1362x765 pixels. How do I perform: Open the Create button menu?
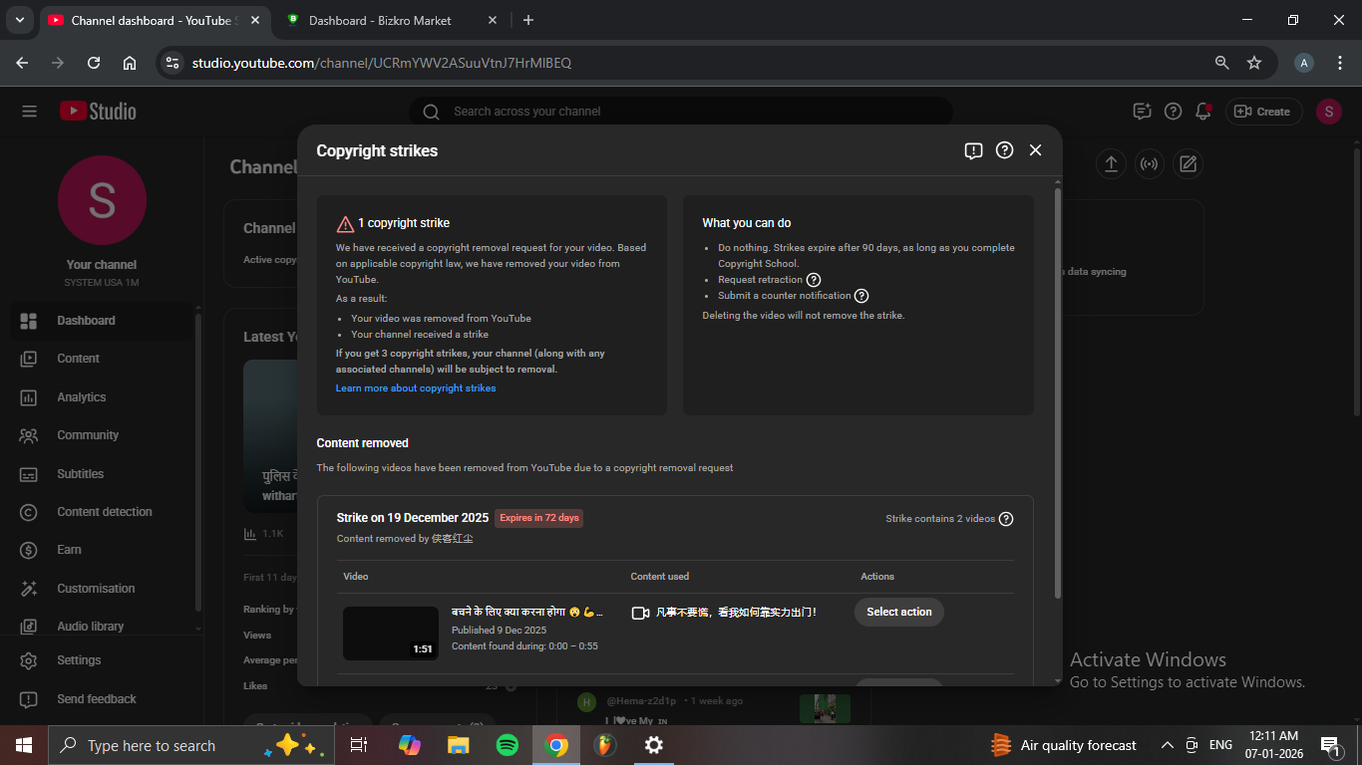click(1263, 112)
